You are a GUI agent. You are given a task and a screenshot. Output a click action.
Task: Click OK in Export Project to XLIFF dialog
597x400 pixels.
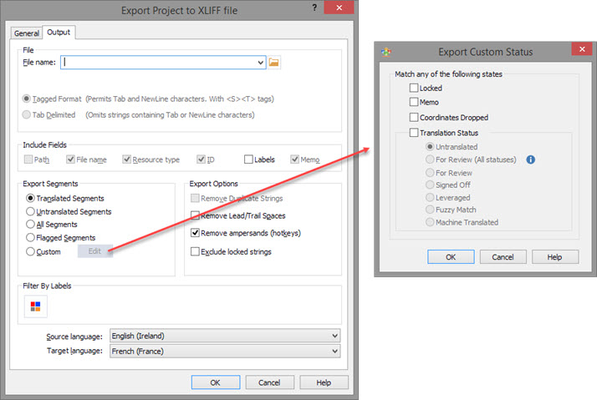pyautogui.click(x=216, y=382)
